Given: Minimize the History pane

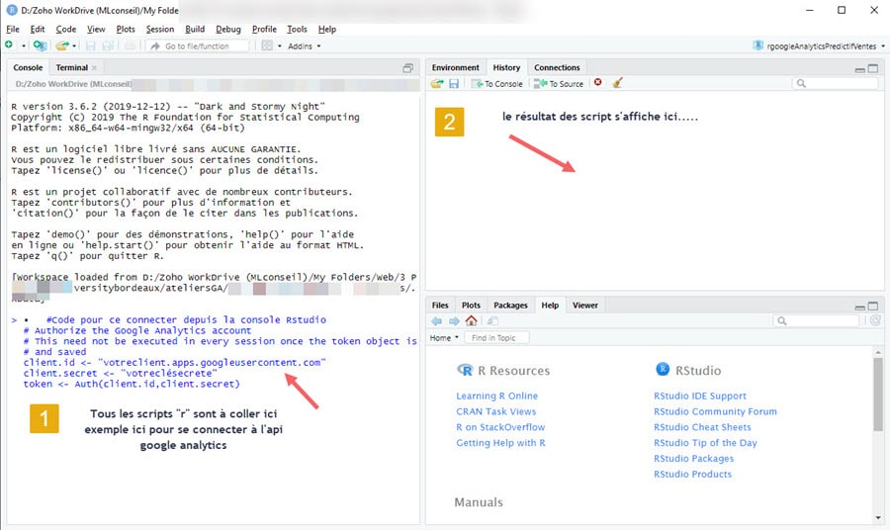Looking at the screenshot, I should point(860,69).
